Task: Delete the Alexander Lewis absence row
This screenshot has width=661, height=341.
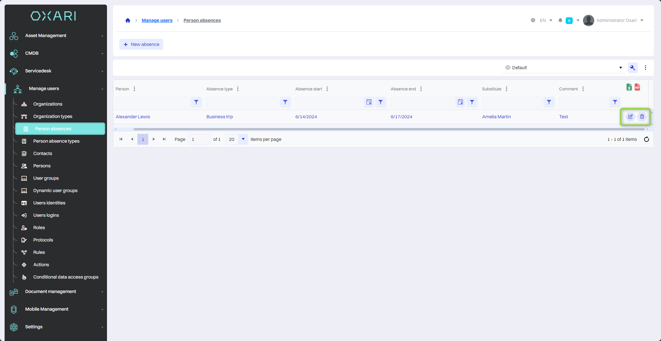Action: click(x=642, y=117)
